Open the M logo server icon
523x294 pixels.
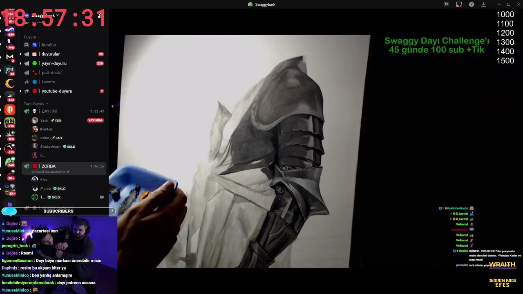[10, 57]
